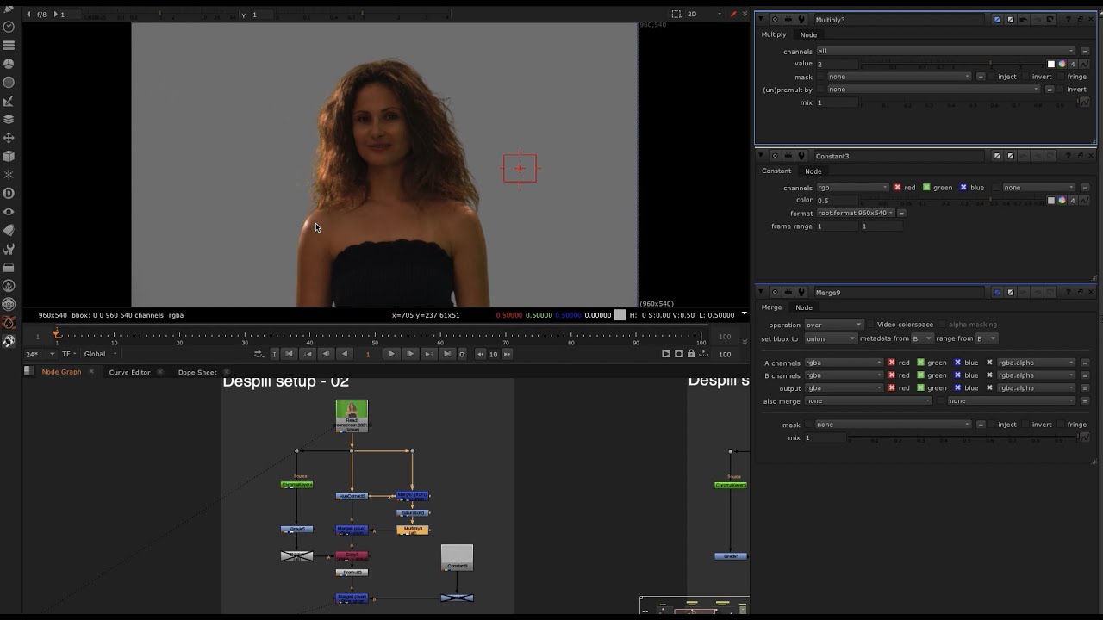1103x620 pixels.
Task: Open the Keyer nodes menu in left toolbar
Action: (x=9, y=101)
